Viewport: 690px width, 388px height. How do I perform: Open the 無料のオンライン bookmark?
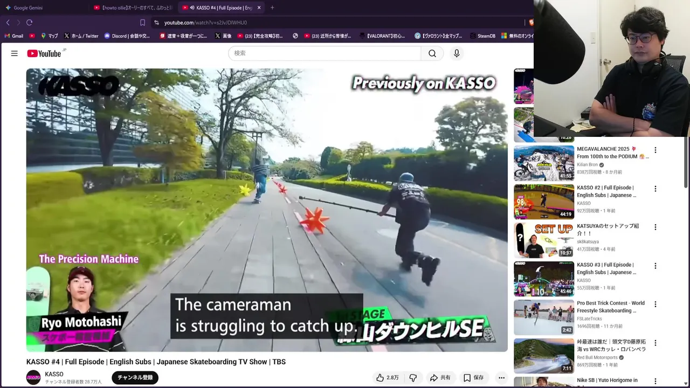coord(517,36)
